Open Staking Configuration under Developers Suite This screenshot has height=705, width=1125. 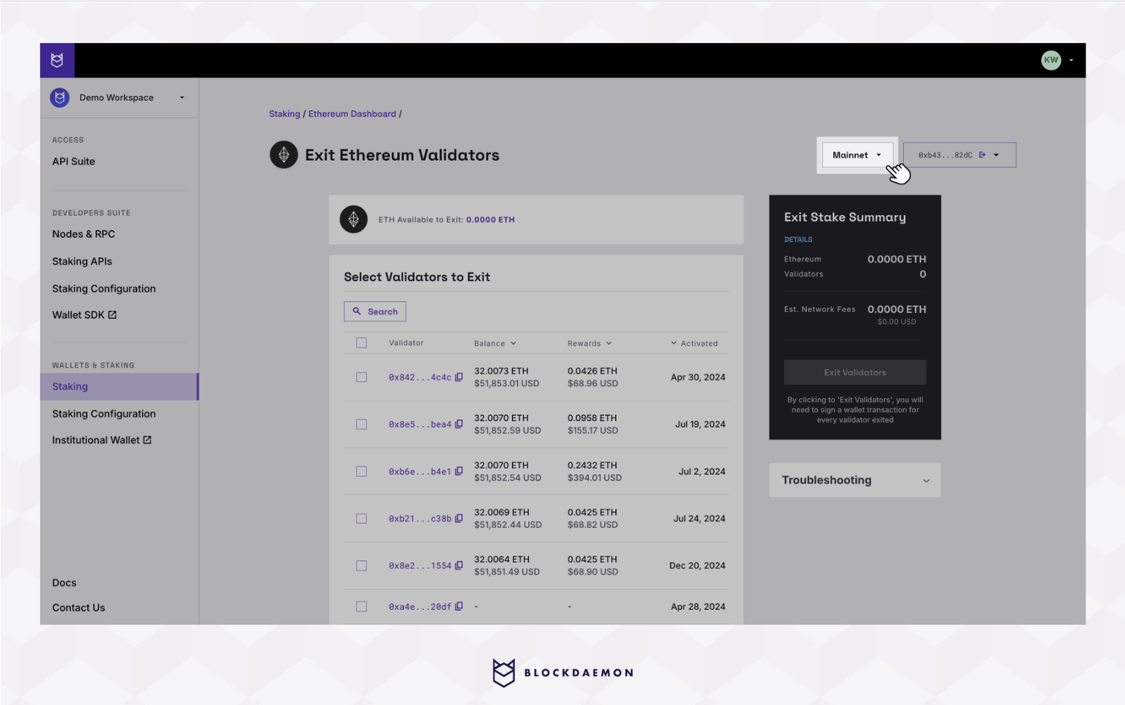104,289
